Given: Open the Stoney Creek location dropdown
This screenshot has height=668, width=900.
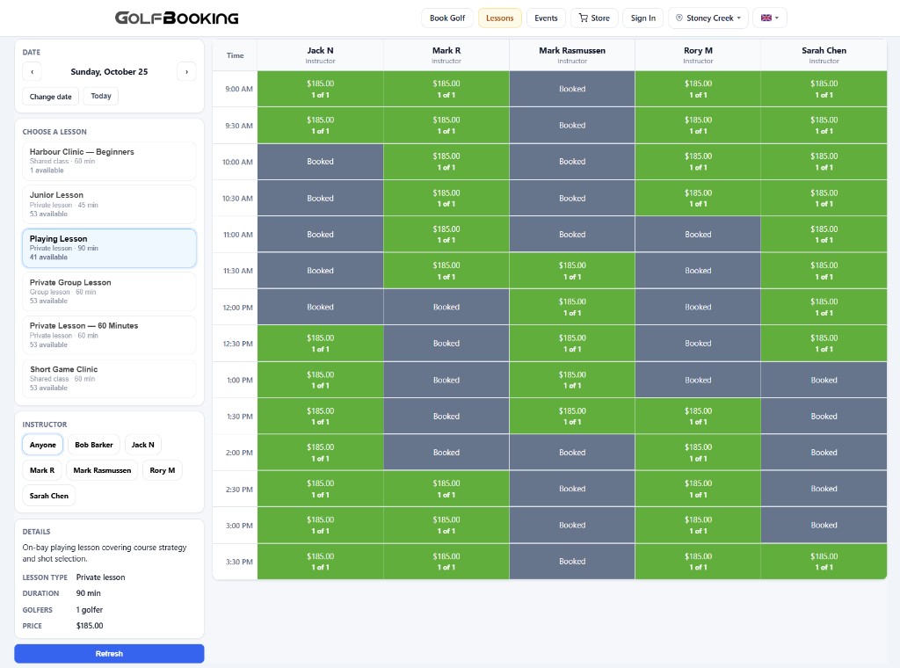Looking at the screenshot, I should click(x=708, y=18).
